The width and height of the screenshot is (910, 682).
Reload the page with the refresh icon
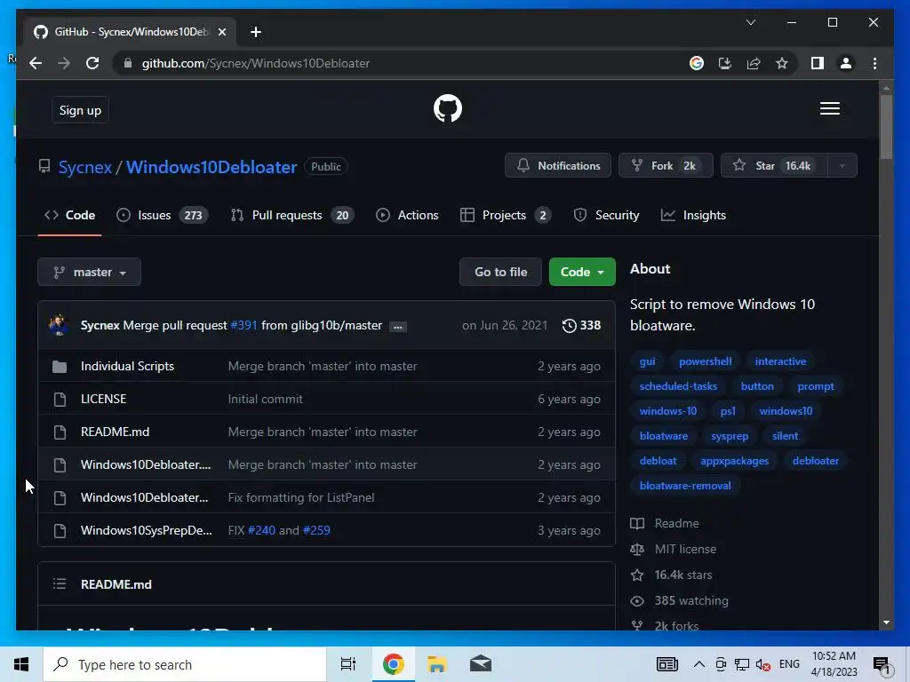tap(92, 63)
